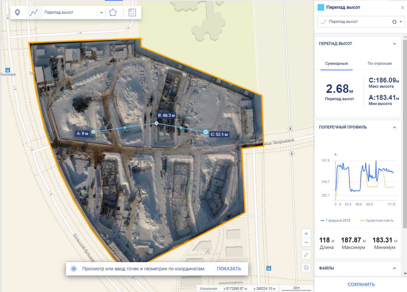Switch to the Суммарный tab
The height and width of the screenshot is (292, 407).
point(336,64)
